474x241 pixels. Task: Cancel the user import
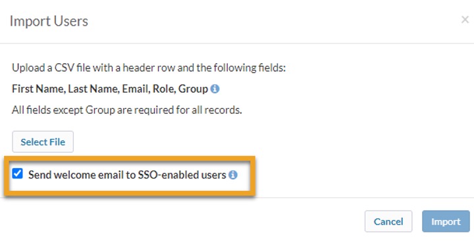point(388,221)
